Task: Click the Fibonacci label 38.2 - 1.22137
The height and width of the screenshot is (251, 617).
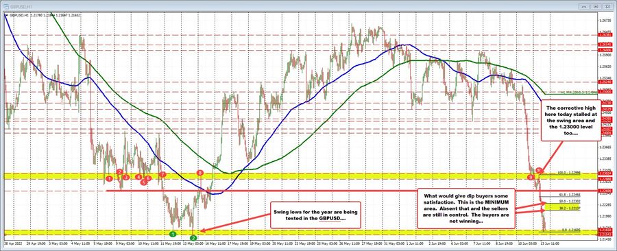Action: point(570,208)
